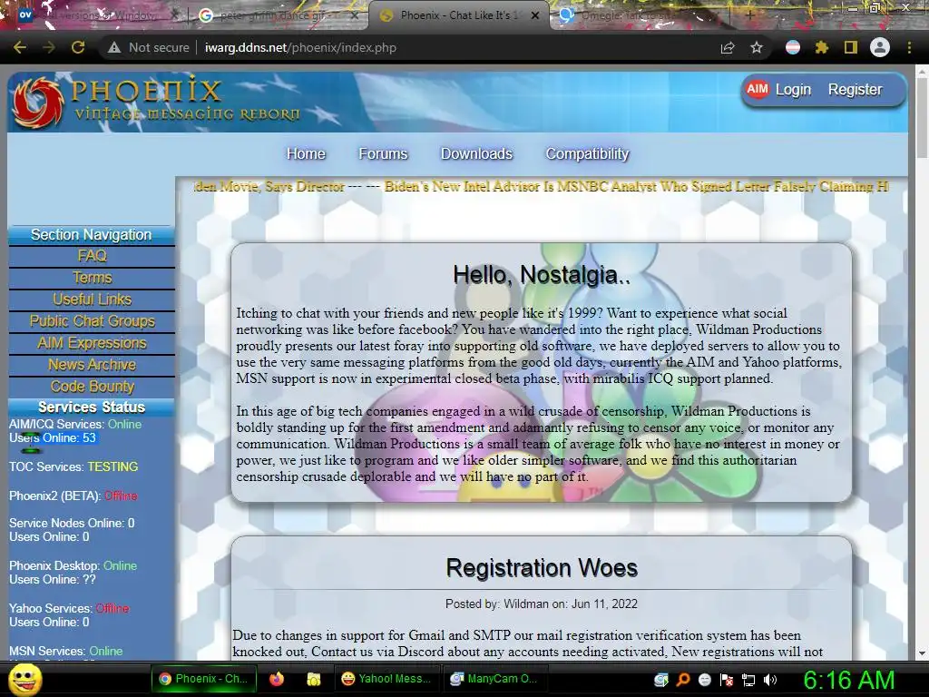Open the file folder taskbar icon
Screen dimensions: 929x697
[313, 679]
